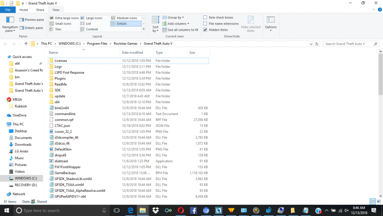Toggle the Details pane

pyautogui.click(x=31, y=28)
